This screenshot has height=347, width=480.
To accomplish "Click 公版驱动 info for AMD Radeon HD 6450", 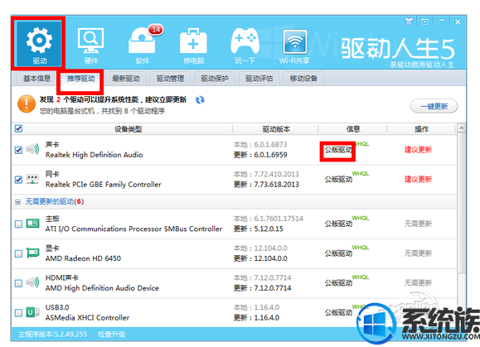I will (338, 253).
